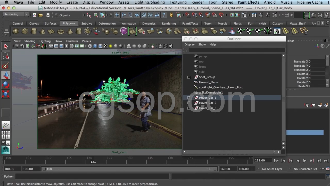Open the scene file folder icon
This screenshot has width=330, height=186.
[x=41, y=15]
